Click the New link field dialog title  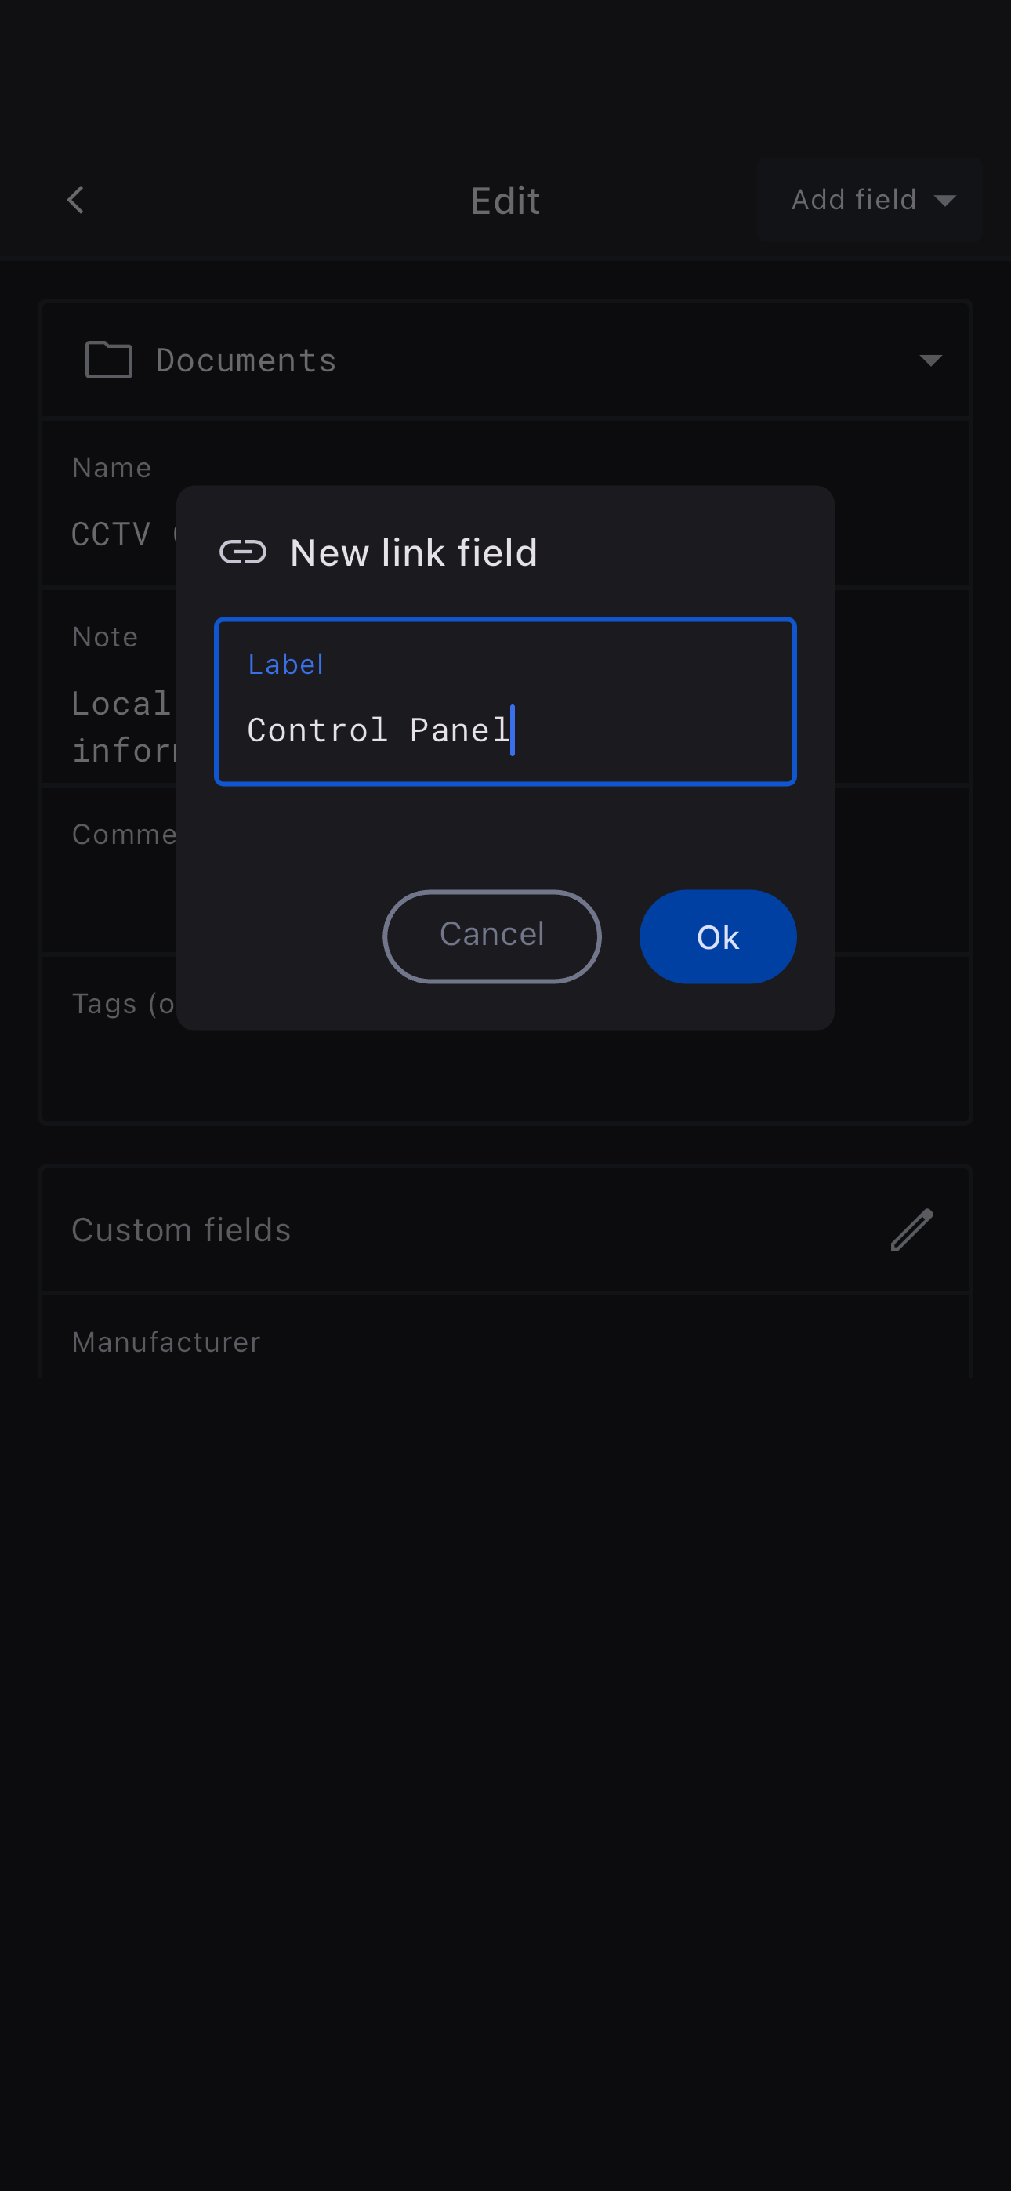coord(414,553)
